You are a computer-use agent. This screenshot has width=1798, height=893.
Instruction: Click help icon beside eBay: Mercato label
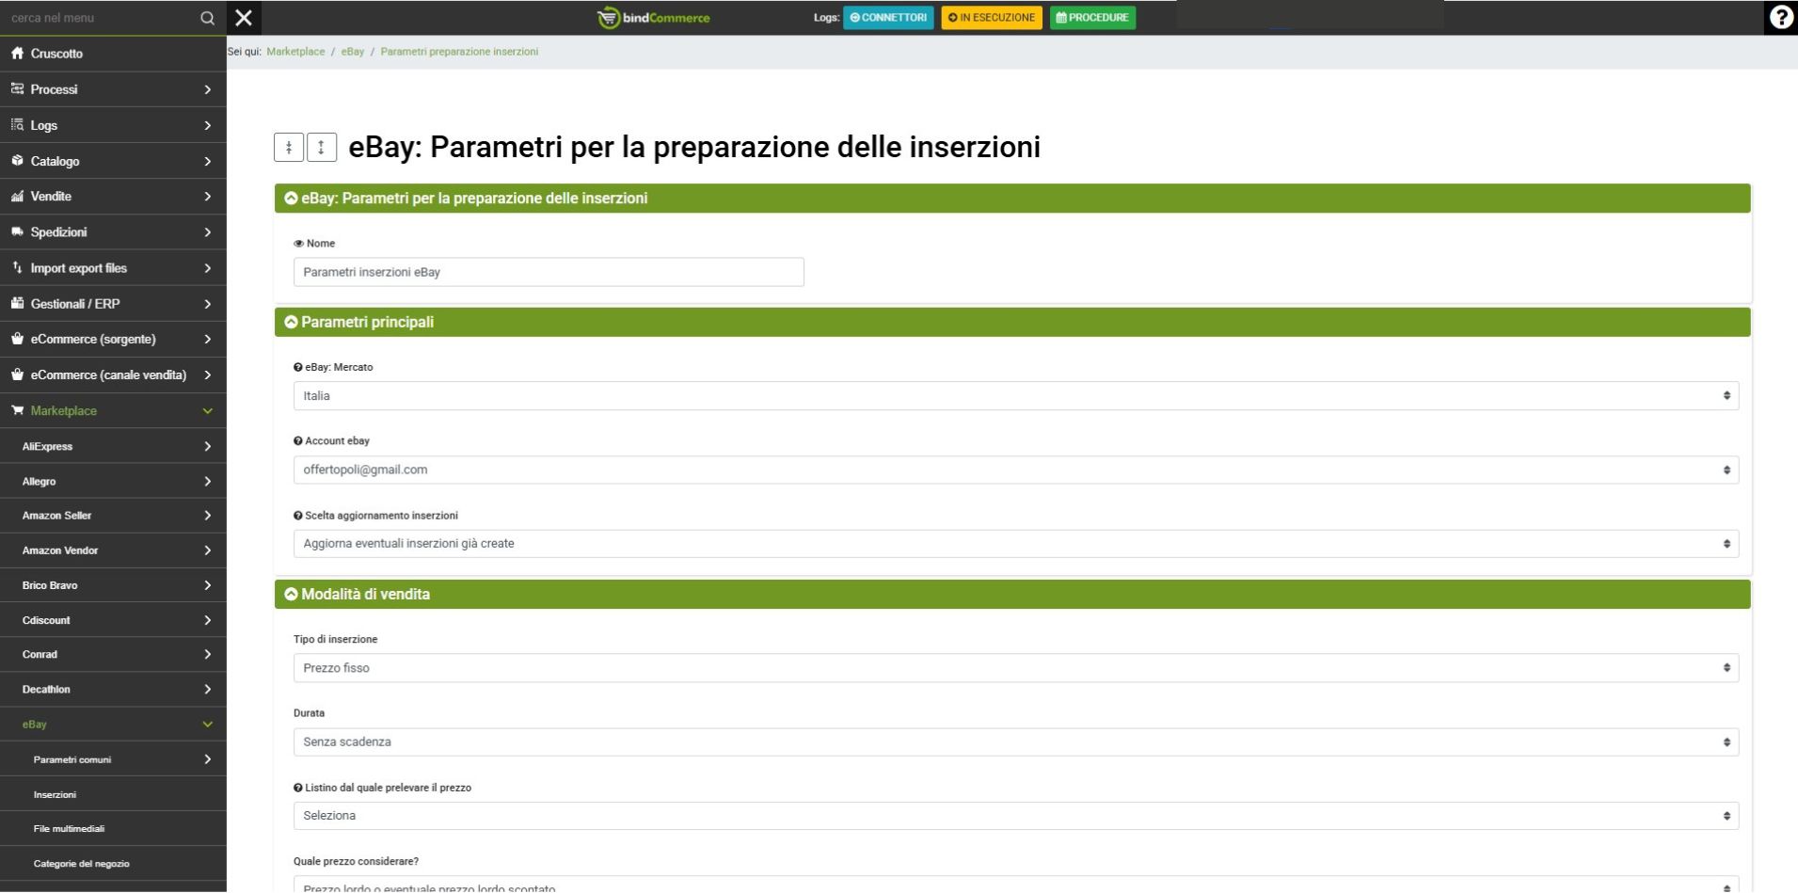298,368
